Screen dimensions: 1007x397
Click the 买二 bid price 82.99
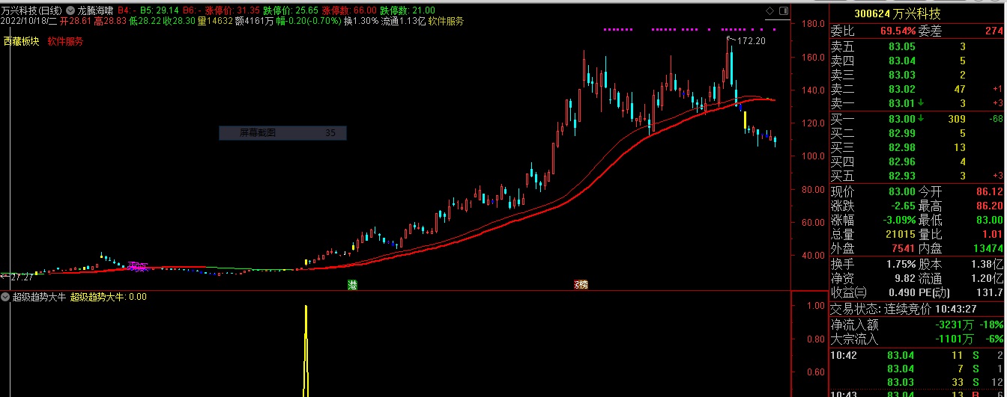(x=901, y=133)
